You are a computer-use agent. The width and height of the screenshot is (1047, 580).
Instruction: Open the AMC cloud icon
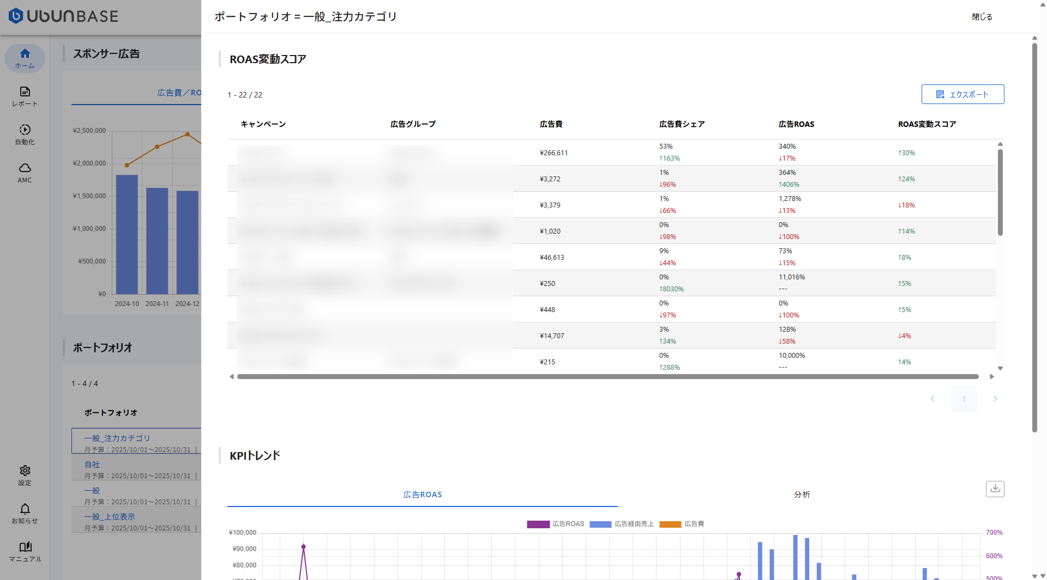coord(25,172)
